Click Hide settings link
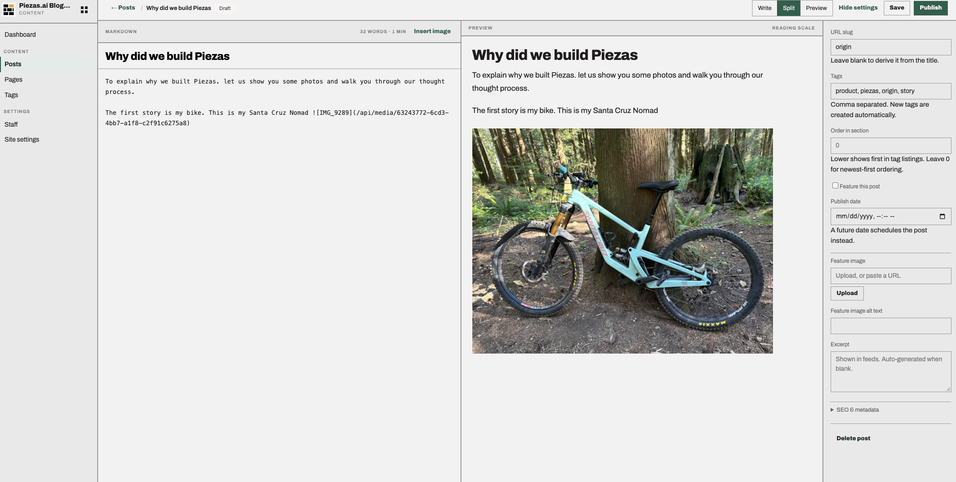Image resolution: width=956 pixels, height=482 pixels. (x=858, y=8)
